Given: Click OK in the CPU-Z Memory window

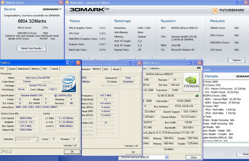Looking at the screenshot, I should (134, 152).
